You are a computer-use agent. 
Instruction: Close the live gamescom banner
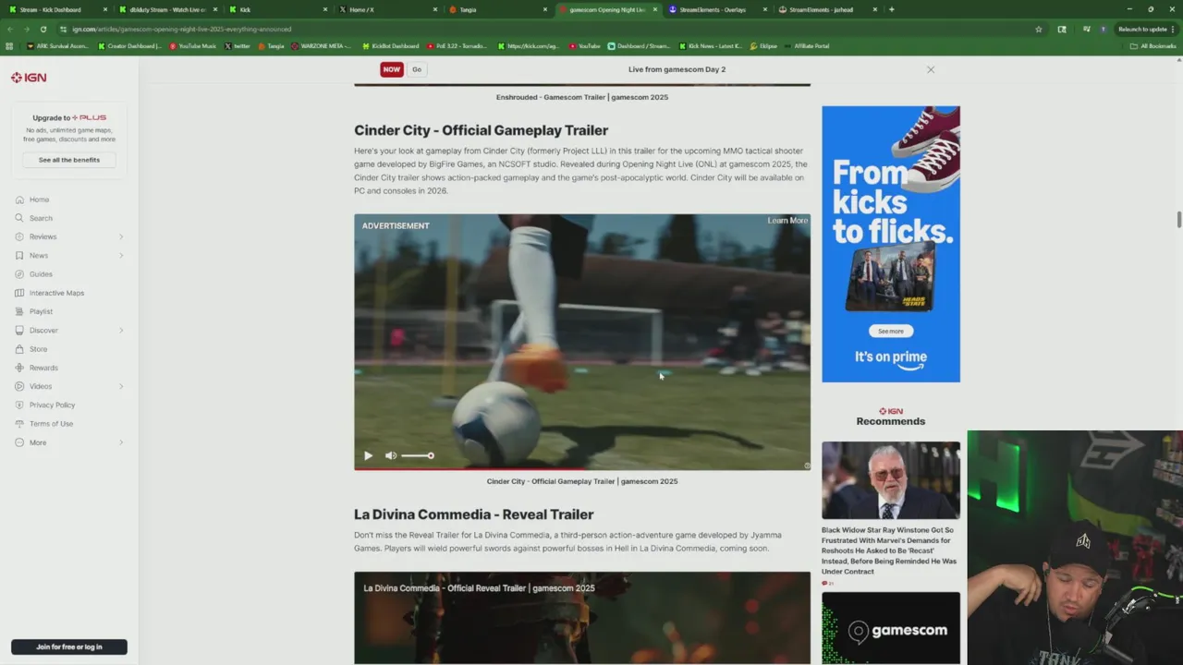pos(931,69)
